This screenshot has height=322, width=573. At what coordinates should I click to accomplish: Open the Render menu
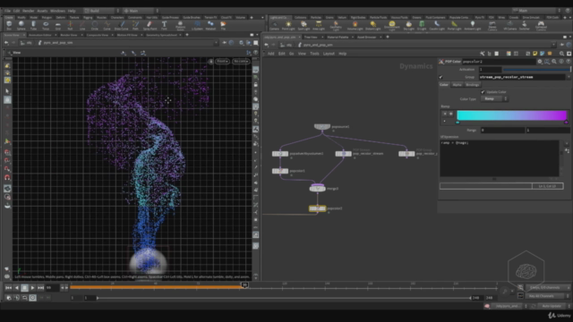[x=28, y=11]
